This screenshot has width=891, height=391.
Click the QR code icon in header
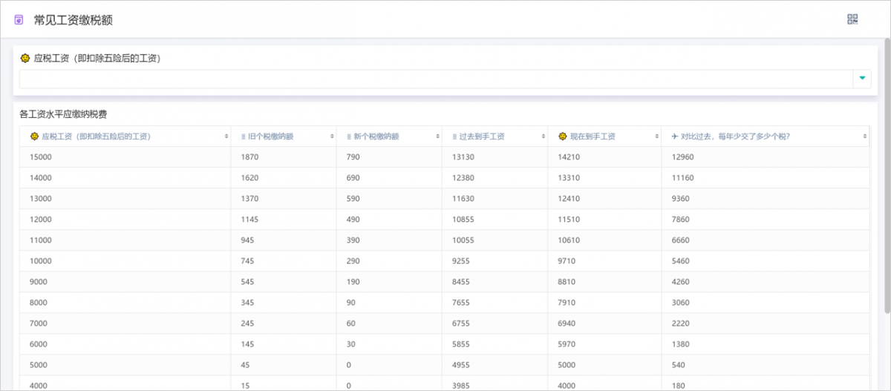852,20
